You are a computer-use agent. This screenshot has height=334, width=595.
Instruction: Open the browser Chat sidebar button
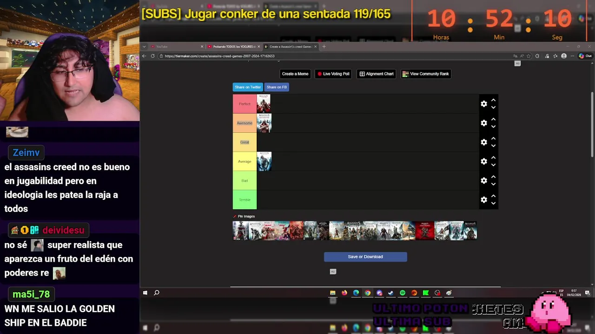[x=585, y=56]
